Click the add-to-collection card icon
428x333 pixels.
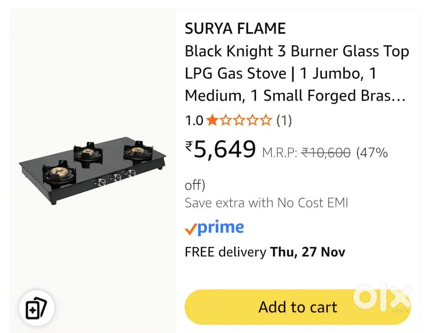pyautogui.click(x=36, y=307)
